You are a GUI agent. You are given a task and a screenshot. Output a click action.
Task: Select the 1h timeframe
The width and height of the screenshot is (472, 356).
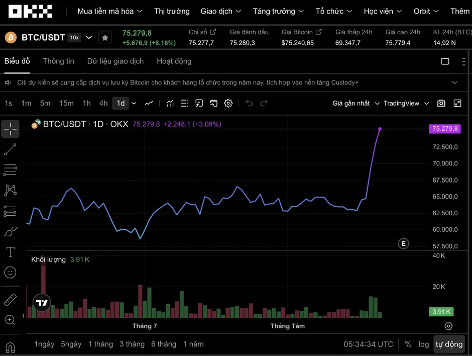coord(87,104)
